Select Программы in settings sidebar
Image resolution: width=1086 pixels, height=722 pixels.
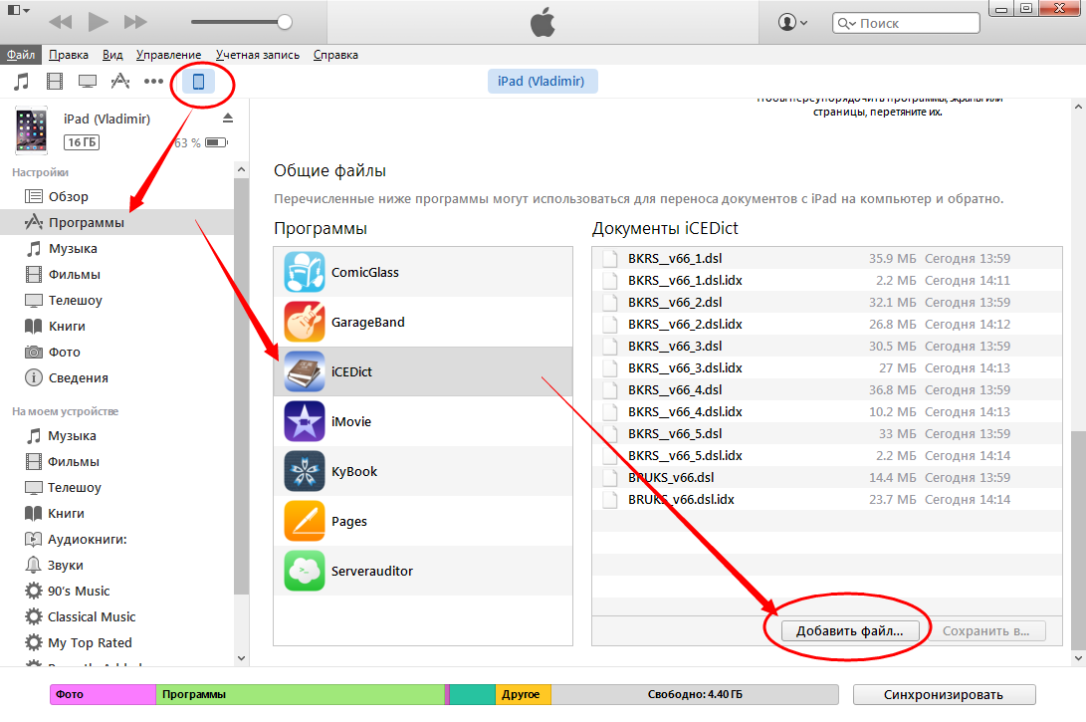point(117,222)
